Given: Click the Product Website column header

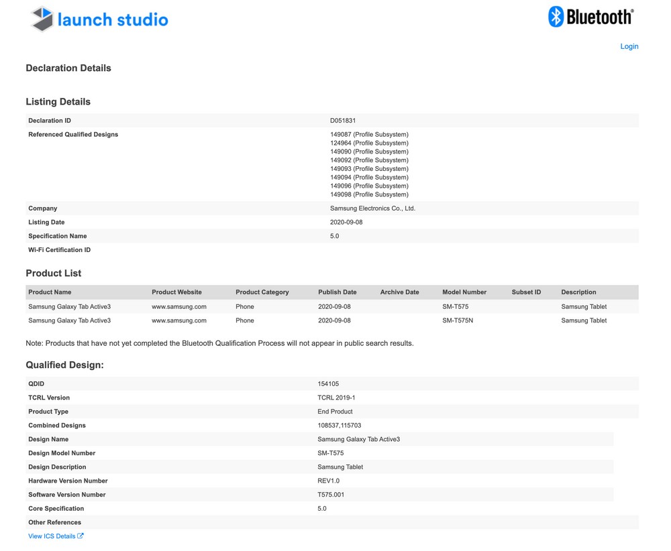Looking at the screenshot, I should [x=176, y=292].
